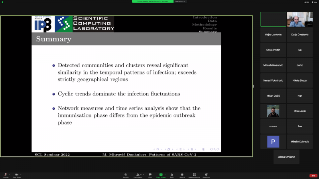The image size is (319, 179).
Task: Select Veljko Jankovic participant tile
Action: [273, 35]
